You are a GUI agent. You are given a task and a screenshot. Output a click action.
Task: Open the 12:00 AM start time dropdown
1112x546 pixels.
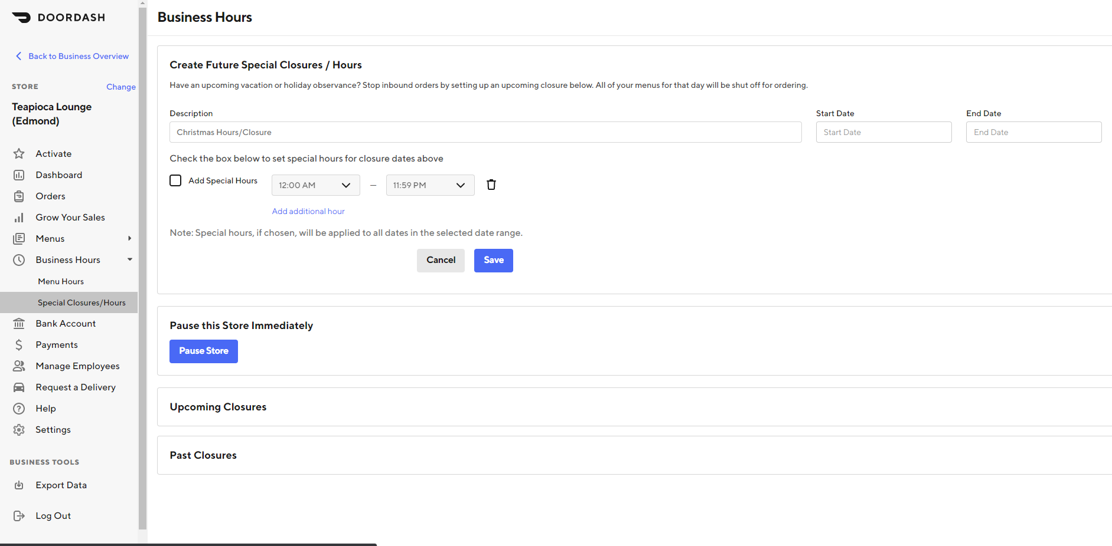[315, 185]
